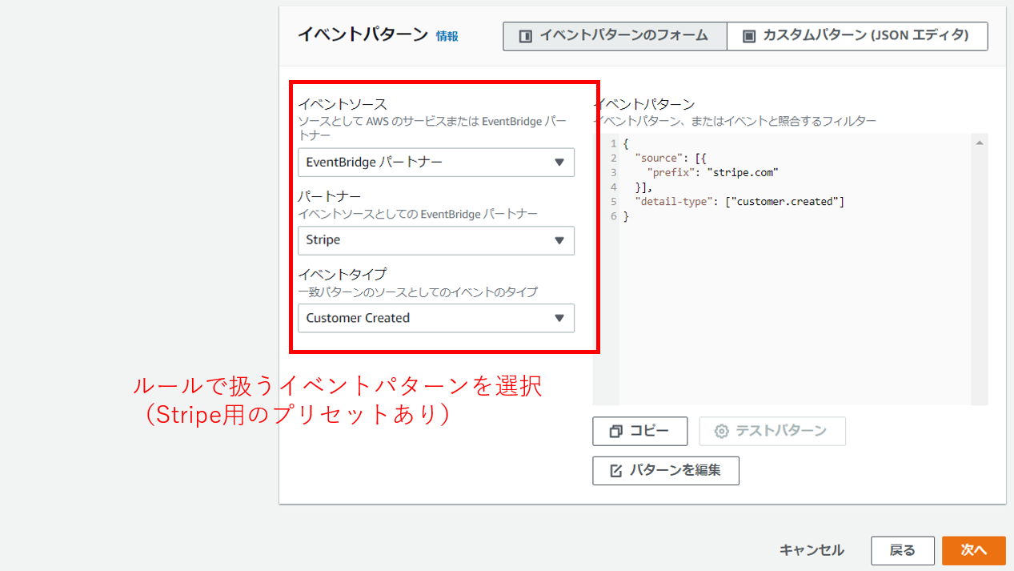The width and height of the screenshot is (1014, 571).
Task: Open the イベントタイプ dropdown showing Customer Created
Action: [436, 318]
